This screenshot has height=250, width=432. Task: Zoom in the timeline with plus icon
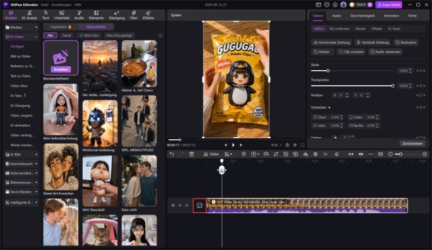click(424, 154)
